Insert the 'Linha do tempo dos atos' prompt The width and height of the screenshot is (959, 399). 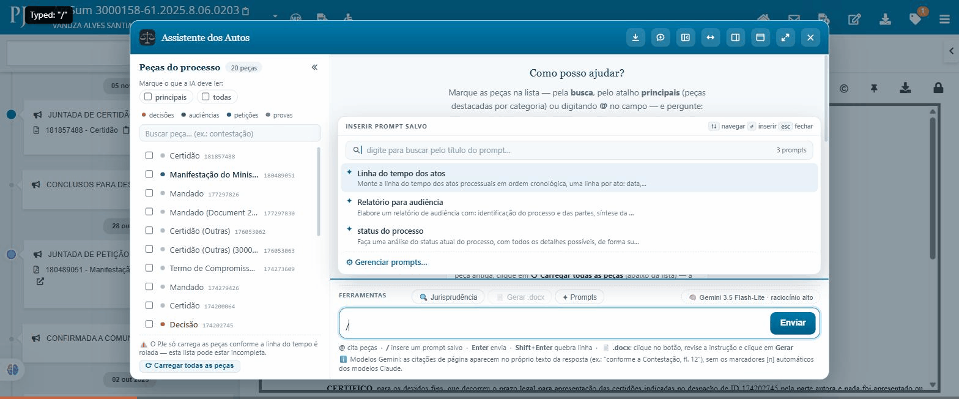579,178
